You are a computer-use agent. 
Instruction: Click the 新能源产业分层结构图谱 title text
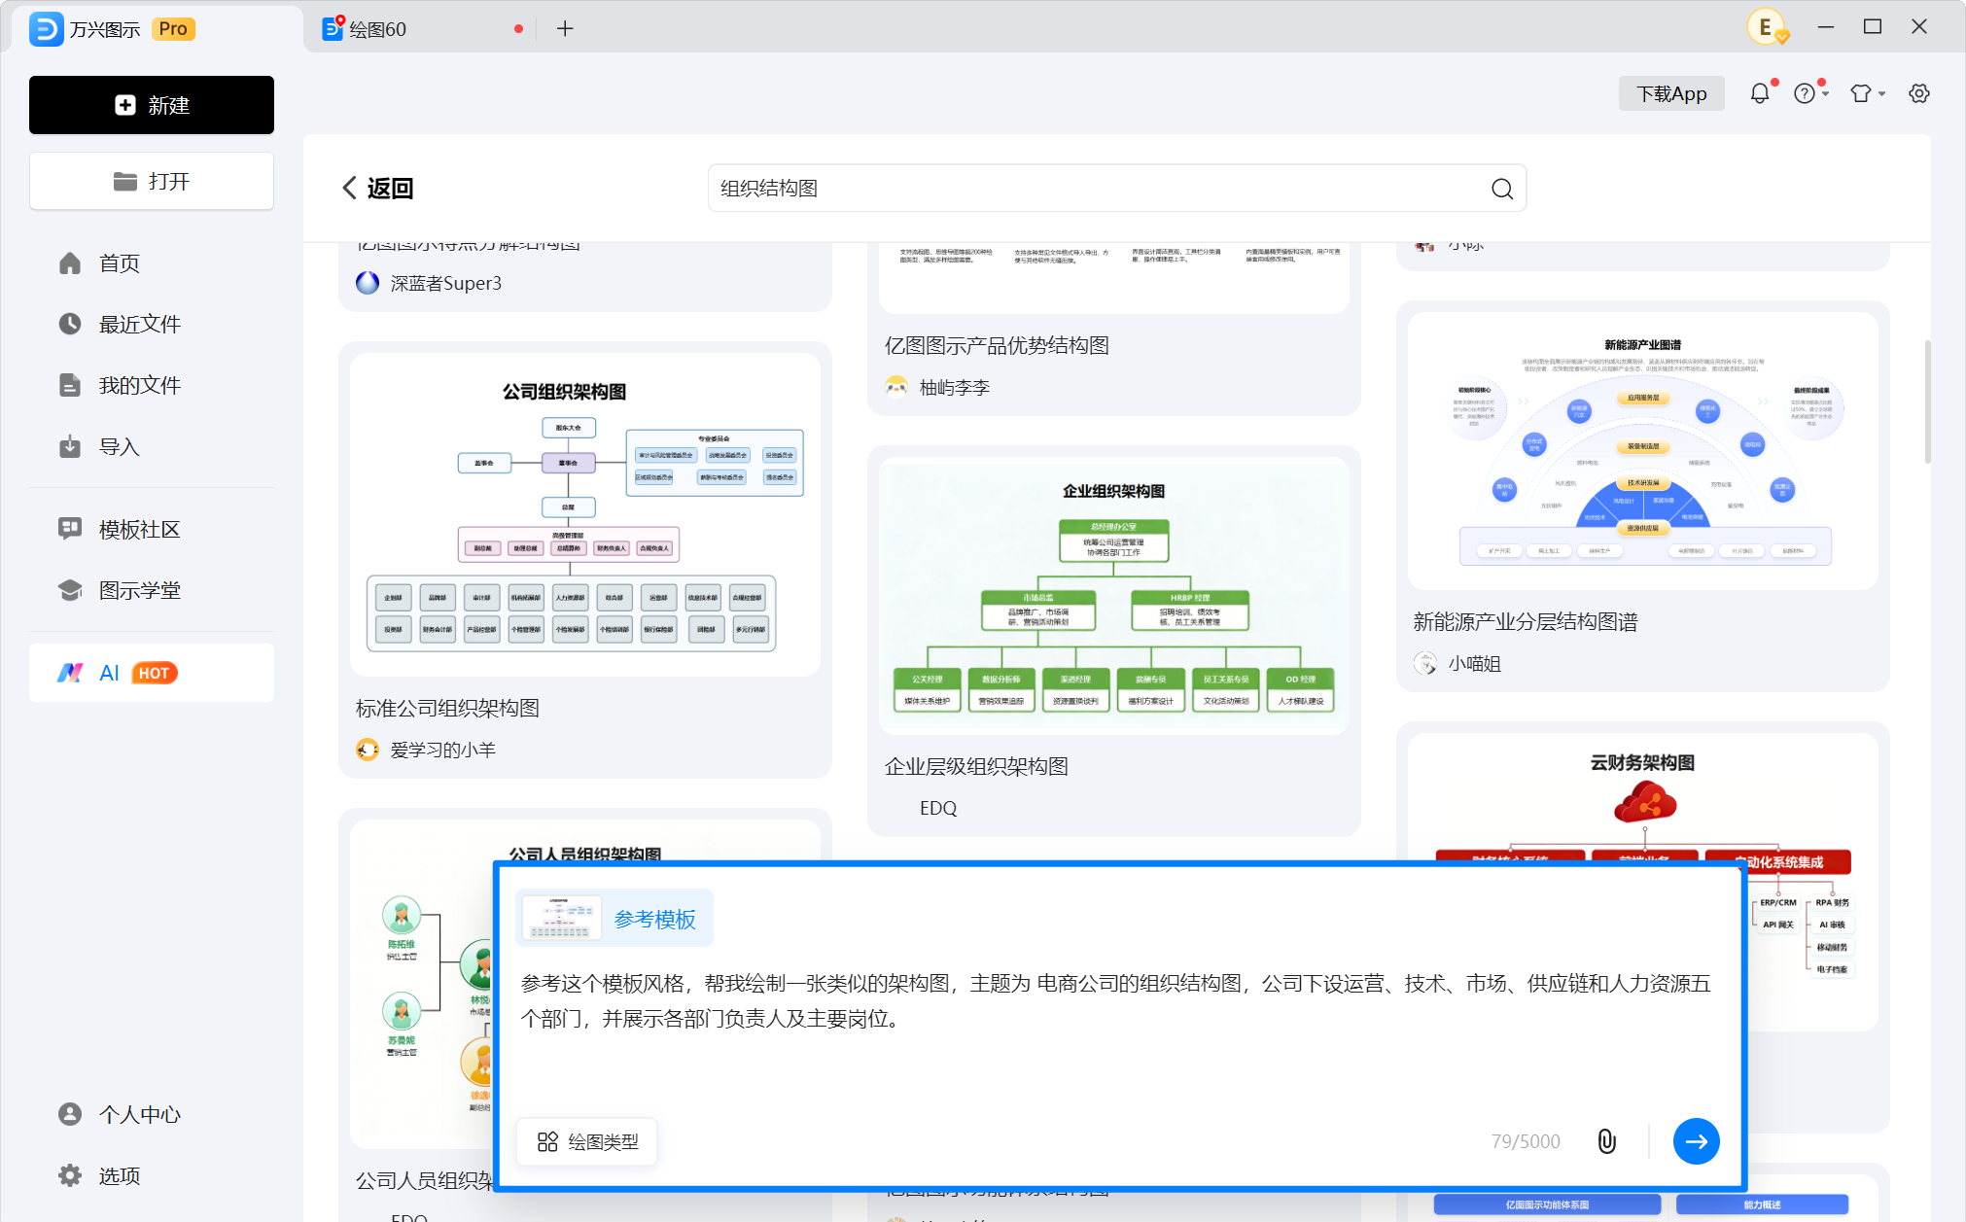coord(1526,621)
